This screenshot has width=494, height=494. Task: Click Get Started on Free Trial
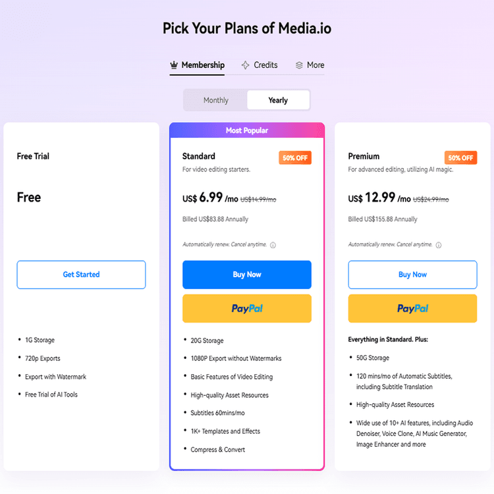(81, 275)
